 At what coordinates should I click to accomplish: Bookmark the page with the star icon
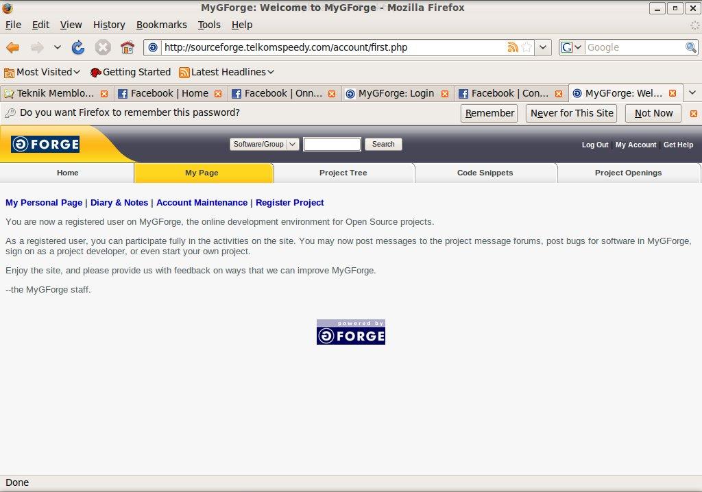click(x=526, y=47)
